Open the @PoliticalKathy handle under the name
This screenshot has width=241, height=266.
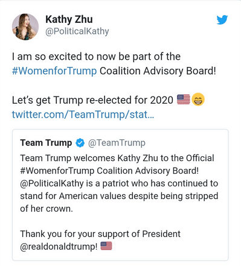coord(77,31)
